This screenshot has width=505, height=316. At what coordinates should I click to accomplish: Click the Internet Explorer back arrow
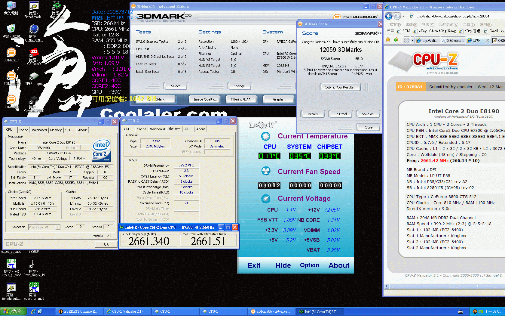point(389,16)
